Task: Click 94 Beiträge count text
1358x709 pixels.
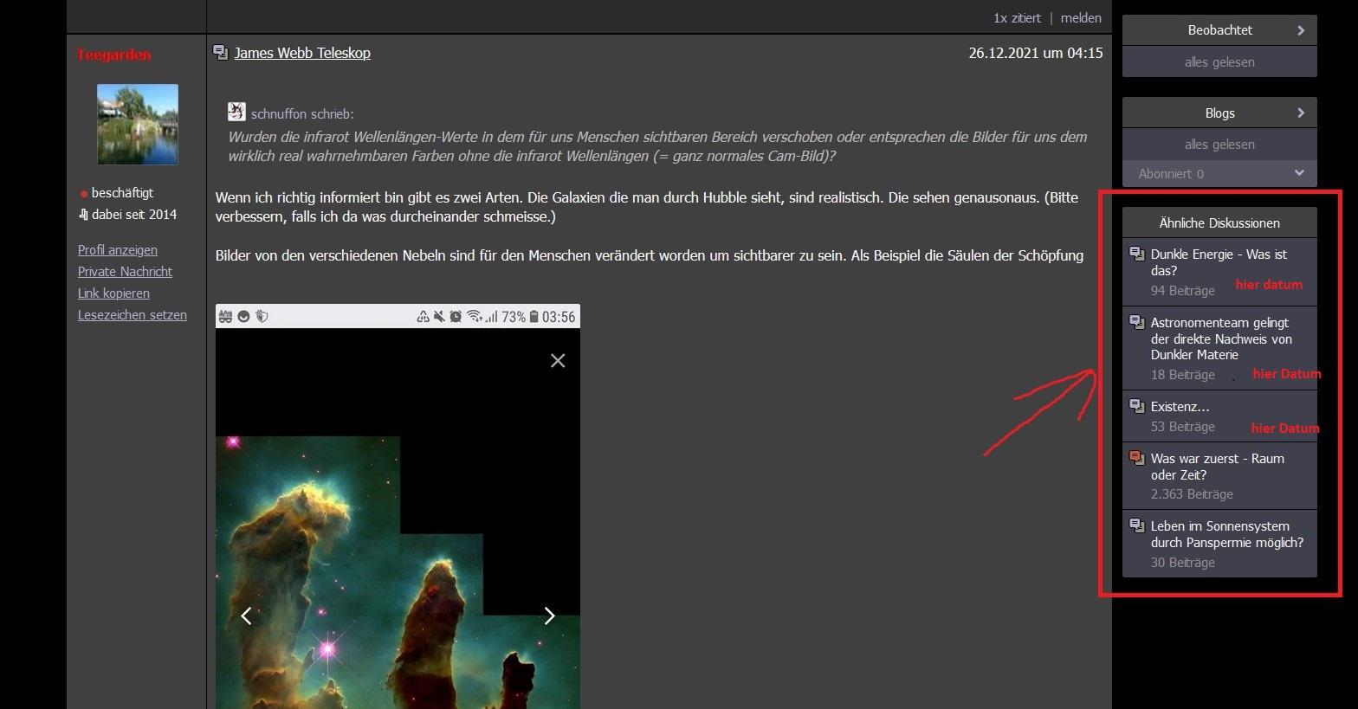Action: pos(1183,291)
